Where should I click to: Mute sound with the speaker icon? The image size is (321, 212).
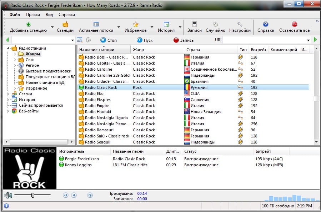[x=8, y=195]
